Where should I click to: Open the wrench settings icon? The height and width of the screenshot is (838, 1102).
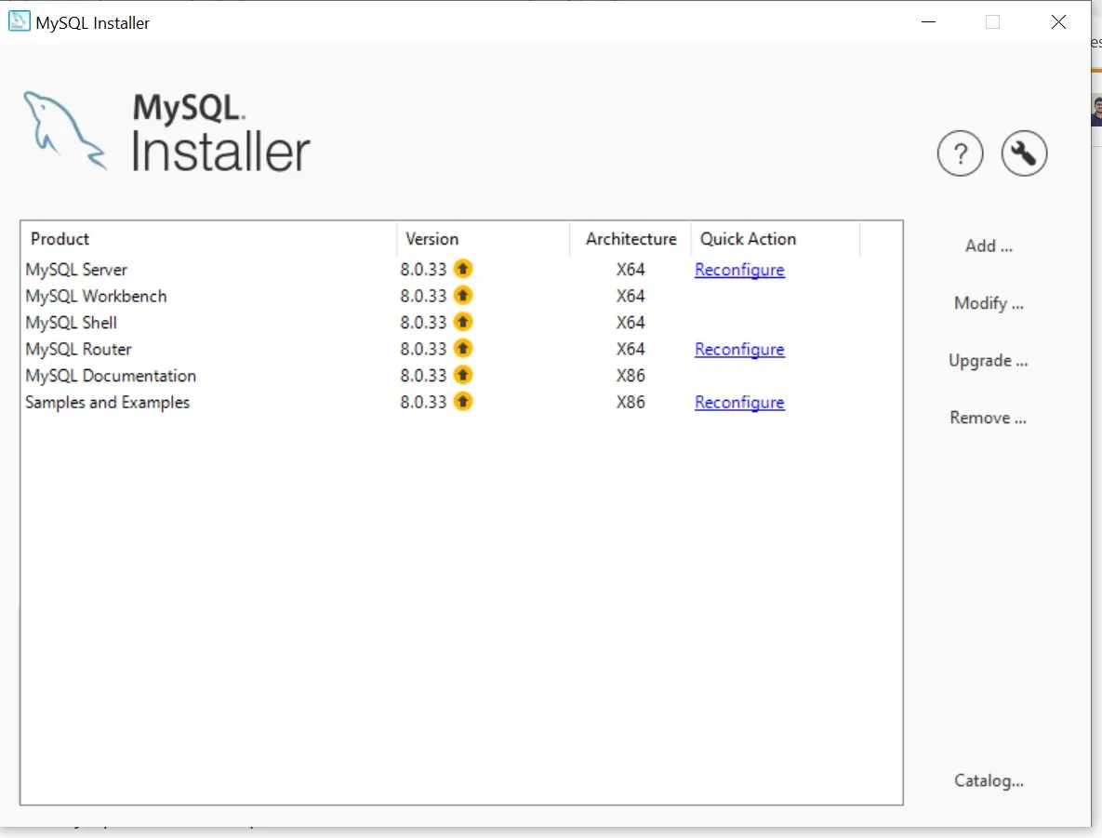(x=1024, y=153)
